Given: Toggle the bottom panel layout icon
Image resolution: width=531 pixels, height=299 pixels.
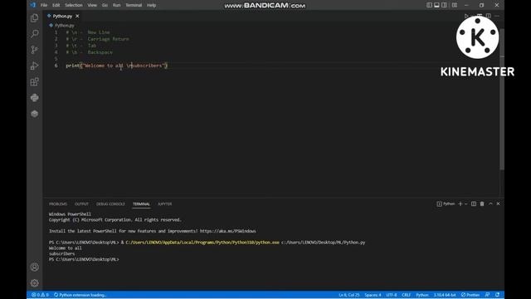Looking at the screenshot, I should (436, 5).
